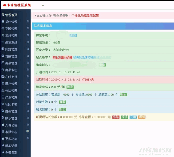174x157 pixels.
Task: Open the 版本记录 menu item
Action: (11, 146)
